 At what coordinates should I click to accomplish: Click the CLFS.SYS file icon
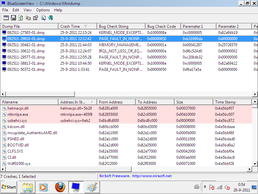[4, 151]
